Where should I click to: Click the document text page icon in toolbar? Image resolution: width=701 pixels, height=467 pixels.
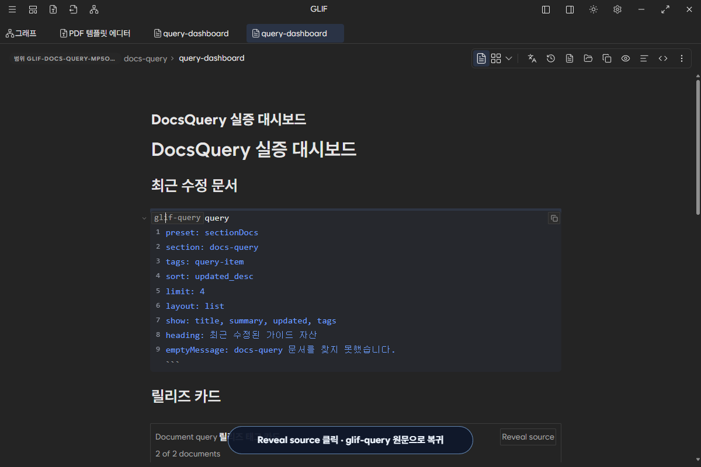pyautogui.click(x=570, y=58)
